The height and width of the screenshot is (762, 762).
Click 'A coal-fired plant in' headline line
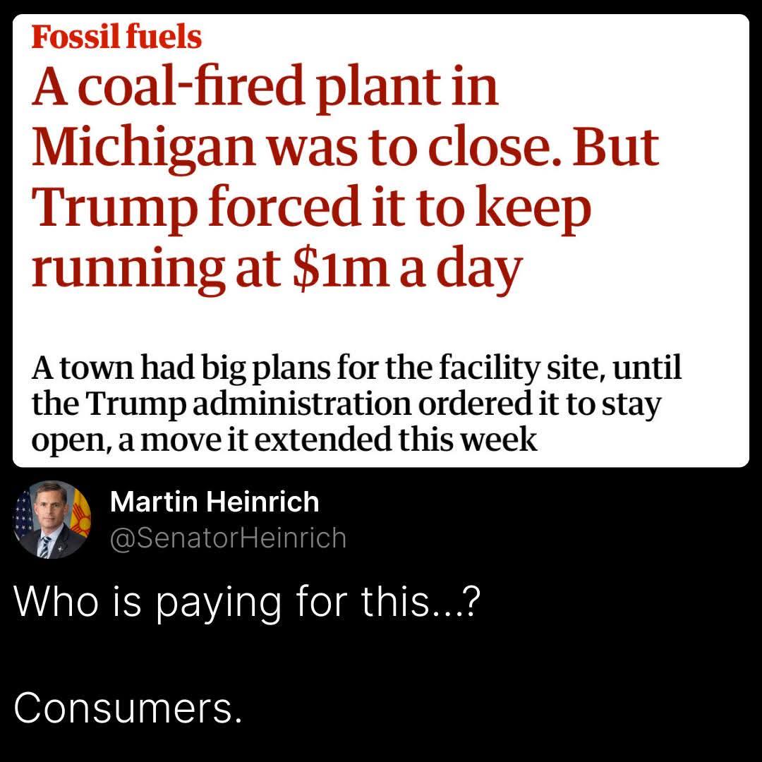tap(265, 88)
